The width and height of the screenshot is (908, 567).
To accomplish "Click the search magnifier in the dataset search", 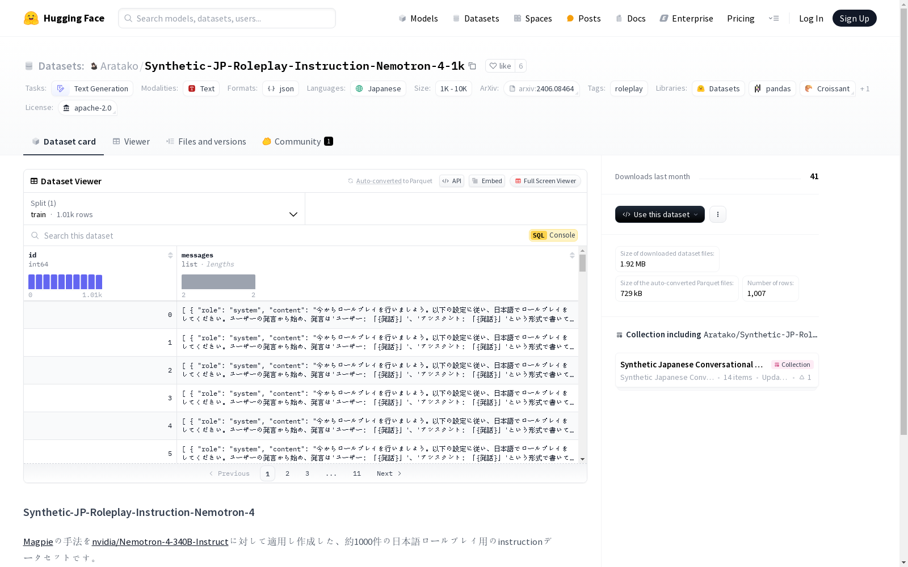I will [35, 235].
